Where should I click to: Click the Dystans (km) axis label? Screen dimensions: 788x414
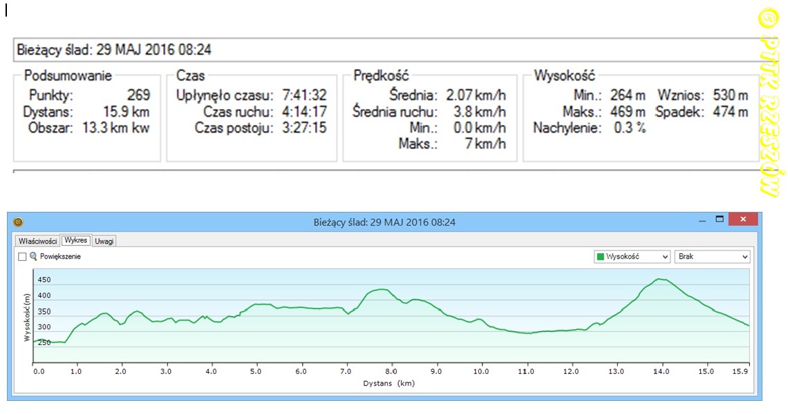click(388, 383)
